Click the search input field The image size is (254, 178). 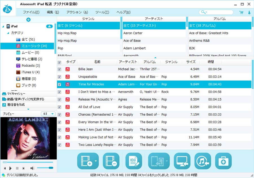click(220, 12)
